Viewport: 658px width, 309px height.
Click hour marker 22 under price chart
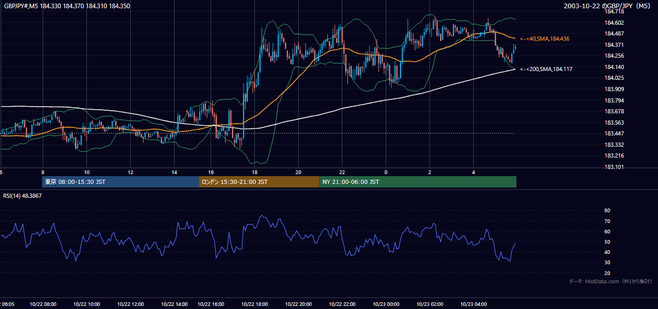click(342, 172)
